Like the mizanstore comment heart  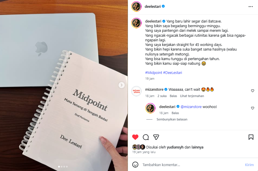click(253, 91)
